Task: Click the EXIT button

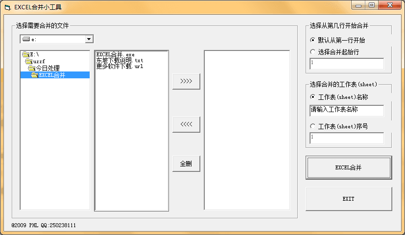Action: click(349, 199)
